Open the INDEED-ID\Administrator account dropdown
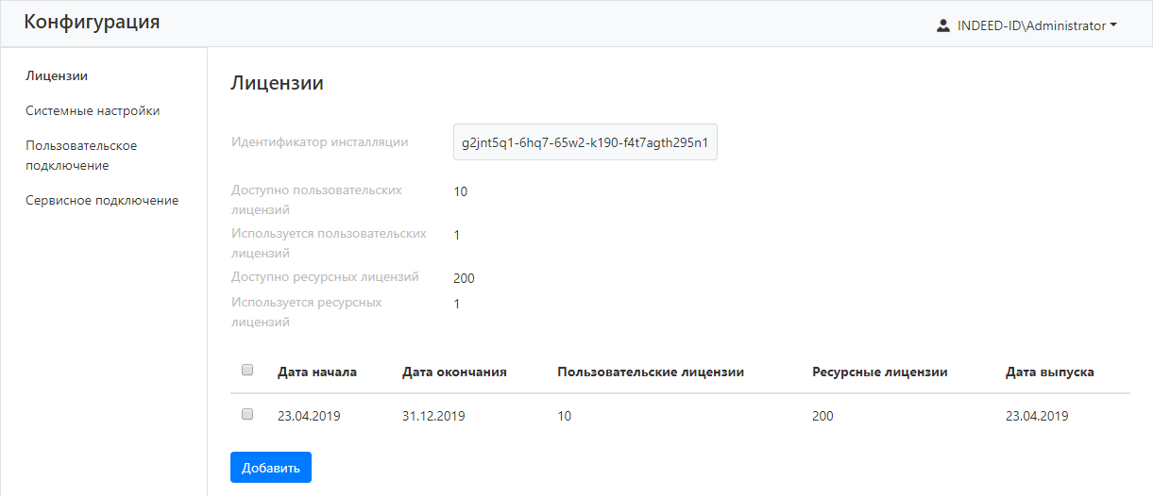 1031,26
